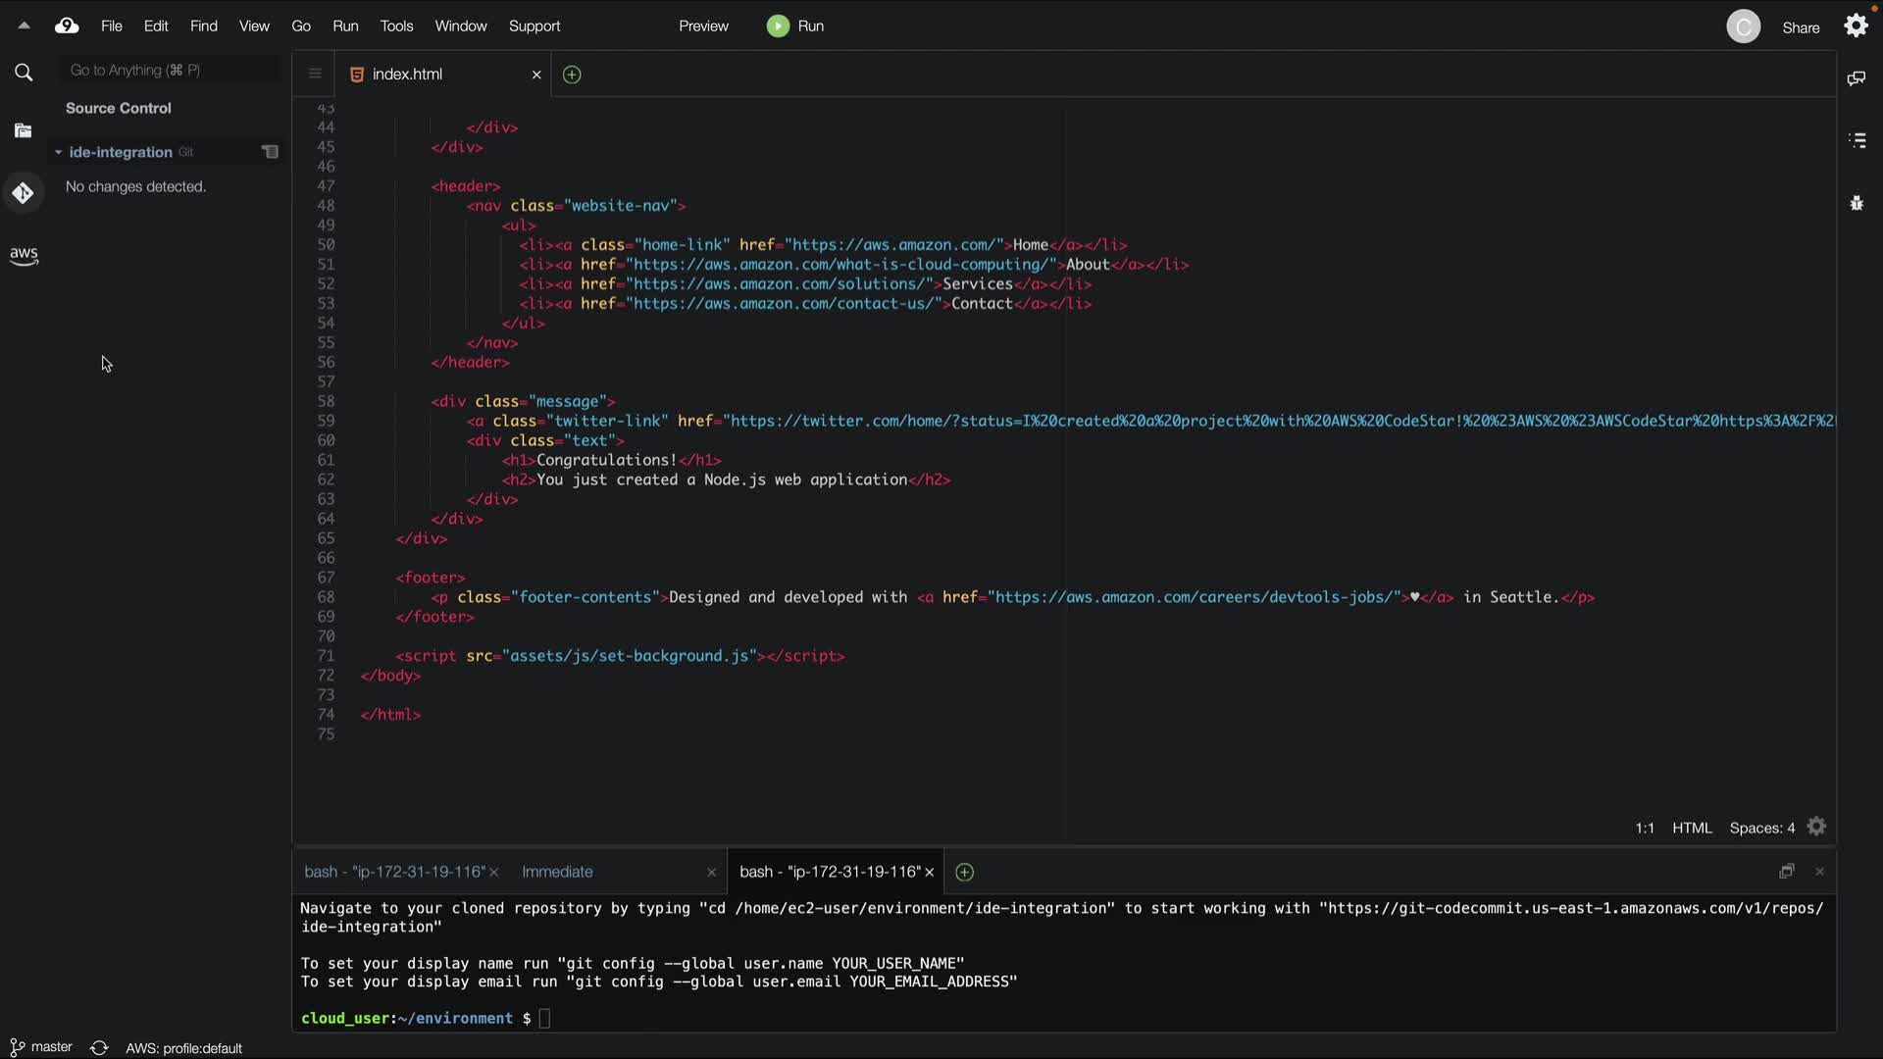Open the AWS Toolkit sidebar icon

pyautogui.click(x=24, y=255)
